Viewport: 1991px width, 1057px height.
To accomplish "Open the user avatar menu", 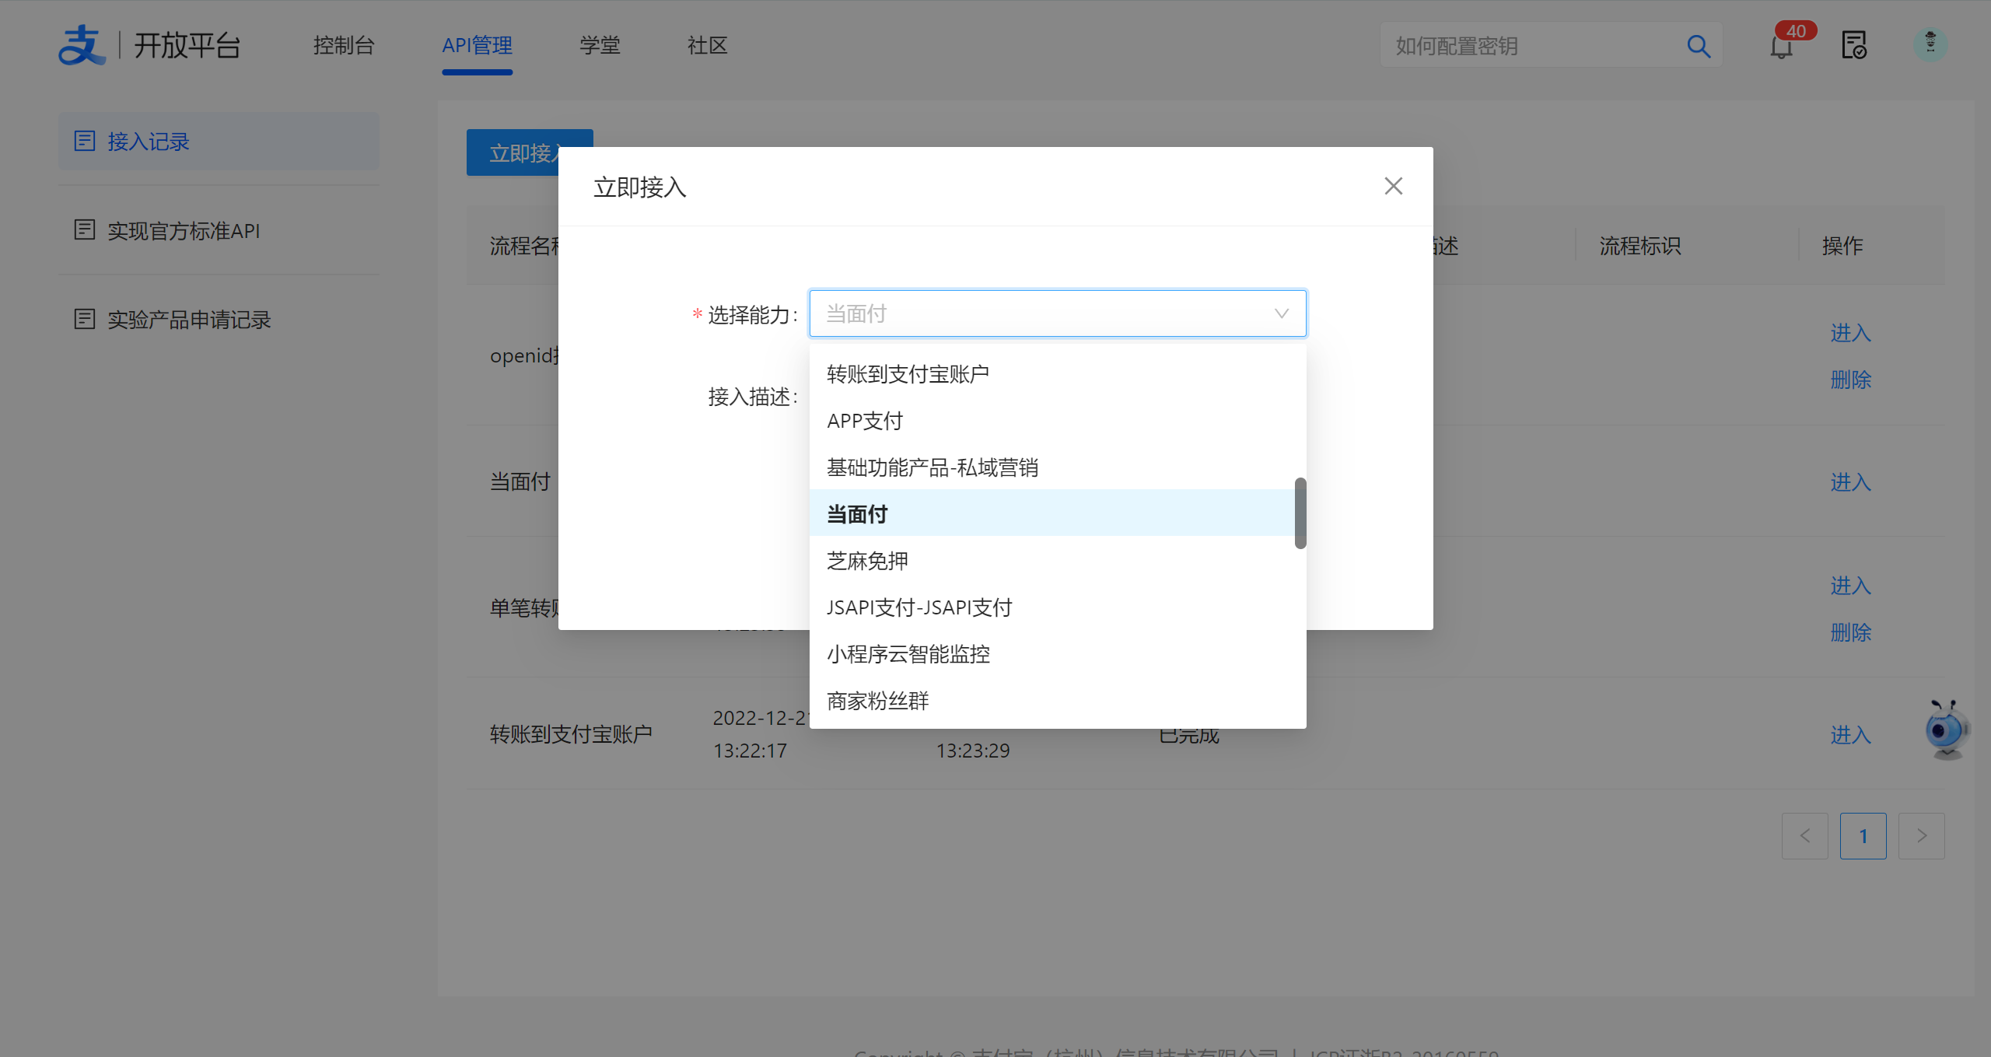I will pos(1930,44).
